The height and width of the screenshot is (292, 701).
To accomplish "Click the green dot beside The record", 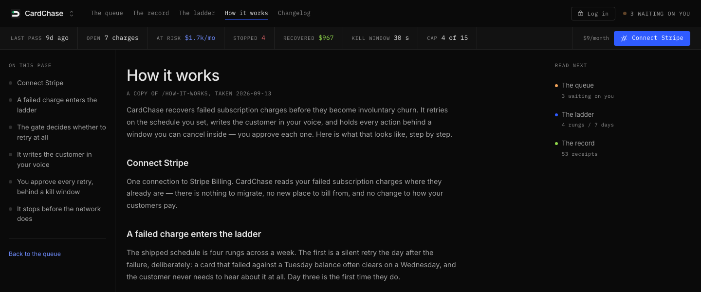I will coord(556,144).
